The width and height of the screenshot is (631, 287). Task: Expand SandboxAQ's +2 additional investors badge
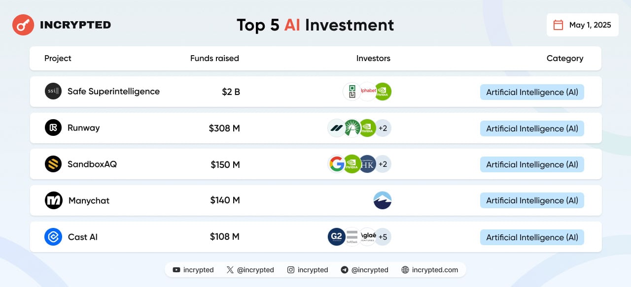(383, 164)
